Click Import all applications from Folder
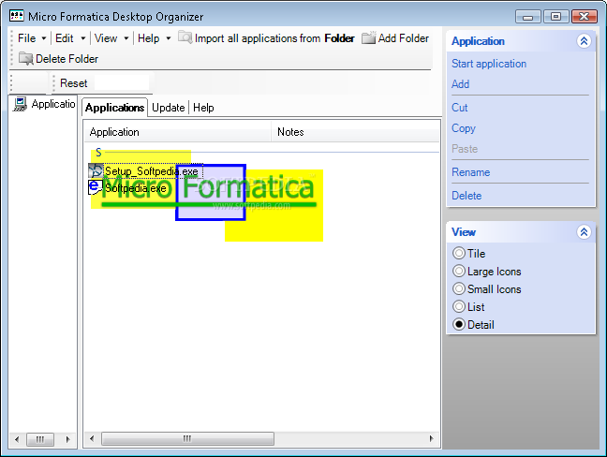 tap(266, 37)
